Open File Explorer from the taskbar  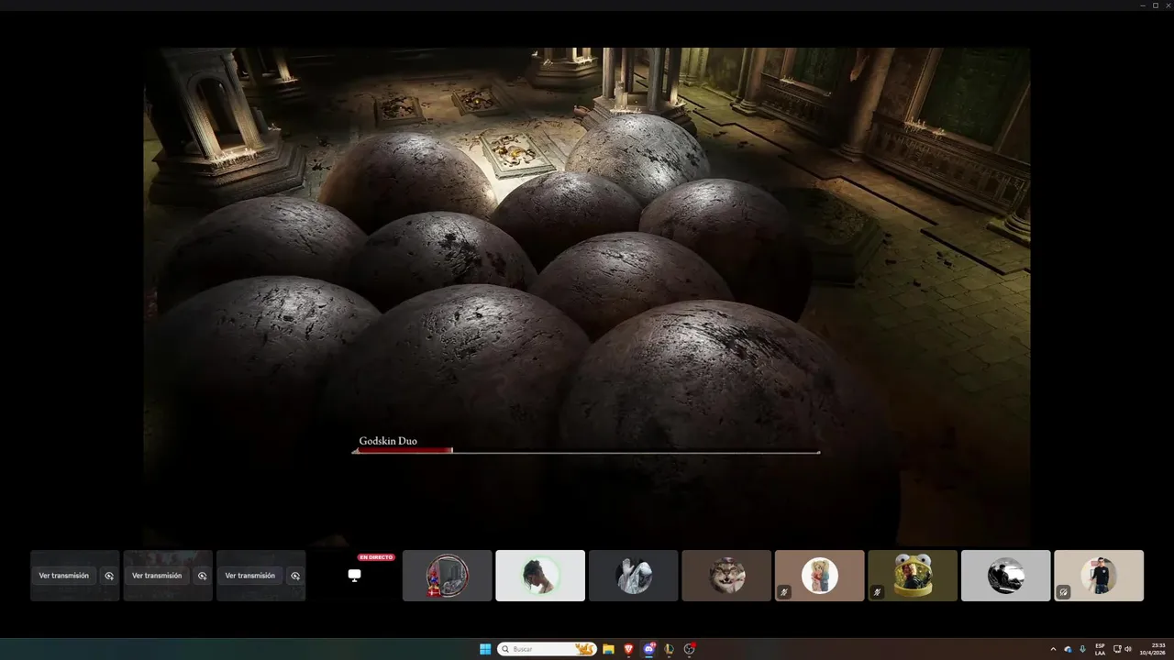[x=608, y=649]
